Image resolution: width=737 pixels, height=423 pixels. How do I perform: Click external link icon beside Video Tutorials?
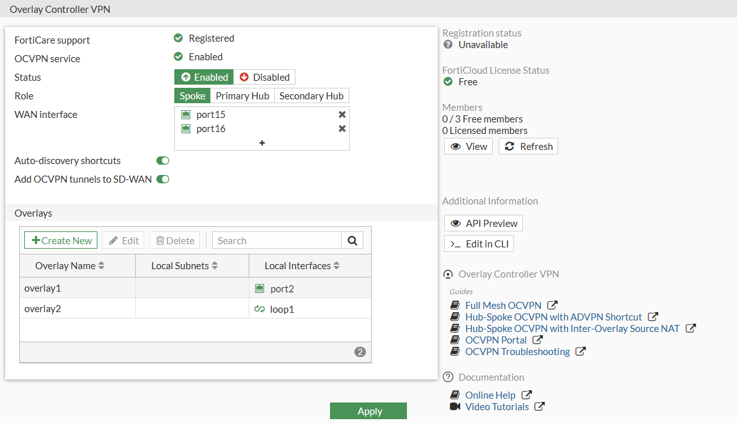pyautogui.click(x=540, y=407)
